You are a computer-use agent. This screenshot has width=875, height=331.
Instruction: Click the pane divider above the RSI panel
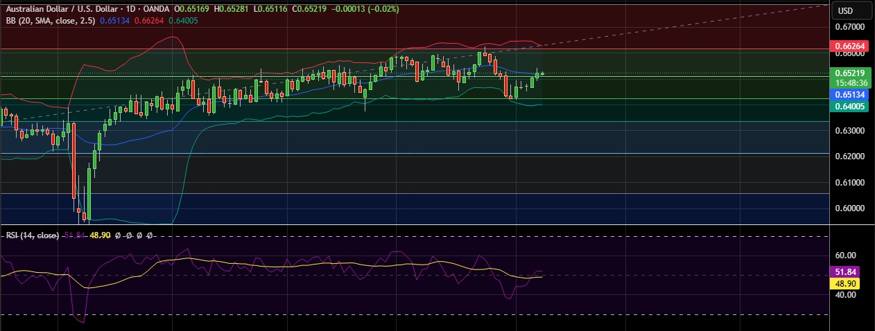pyautogui.click(x=416, y=224)
